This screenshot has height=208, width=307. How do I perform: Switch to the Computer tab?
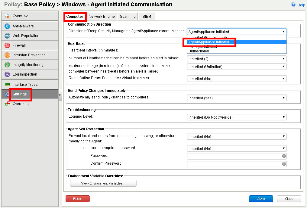point(75,17)
